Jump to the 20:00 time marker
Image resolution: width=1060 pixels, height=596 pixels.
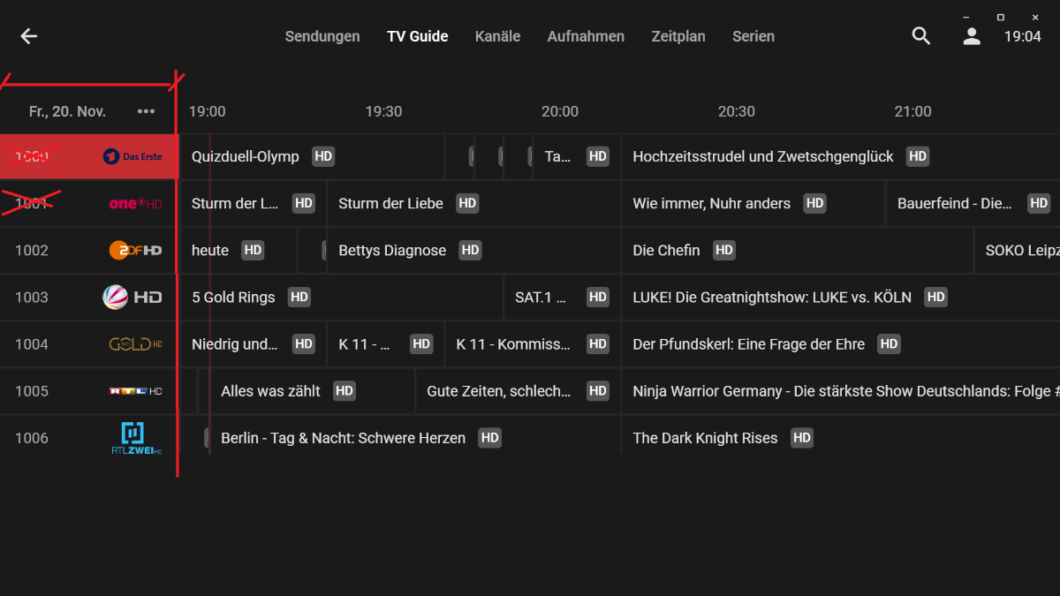[560, 111]
